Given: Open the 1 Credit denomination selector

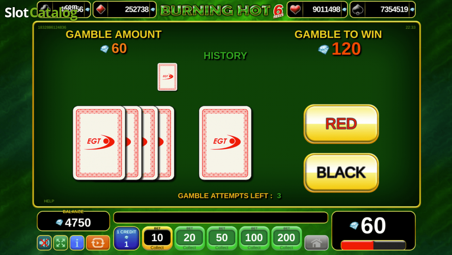Looking at the screenshot, I should (127, 238).
